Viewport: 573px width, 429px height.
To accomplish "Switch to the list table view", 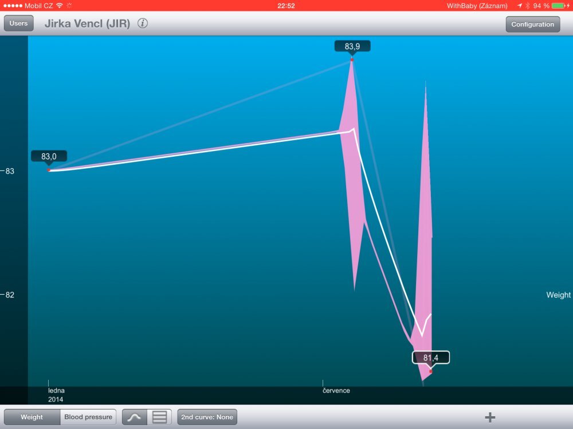I will 159,417.
